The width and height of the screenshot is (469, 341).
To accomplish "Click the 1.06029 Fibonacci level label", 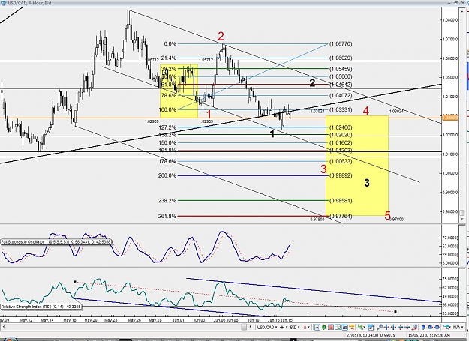I will [341, 58].
